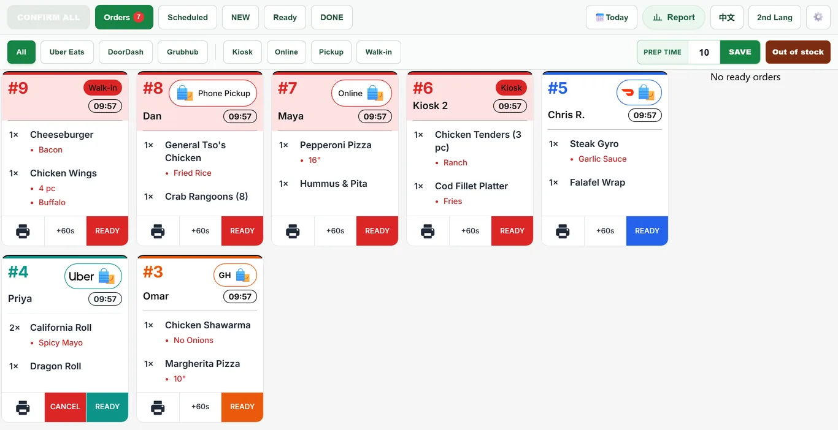Switch to the Ready tab
The image size is (838, 430).
click(285, 17)
